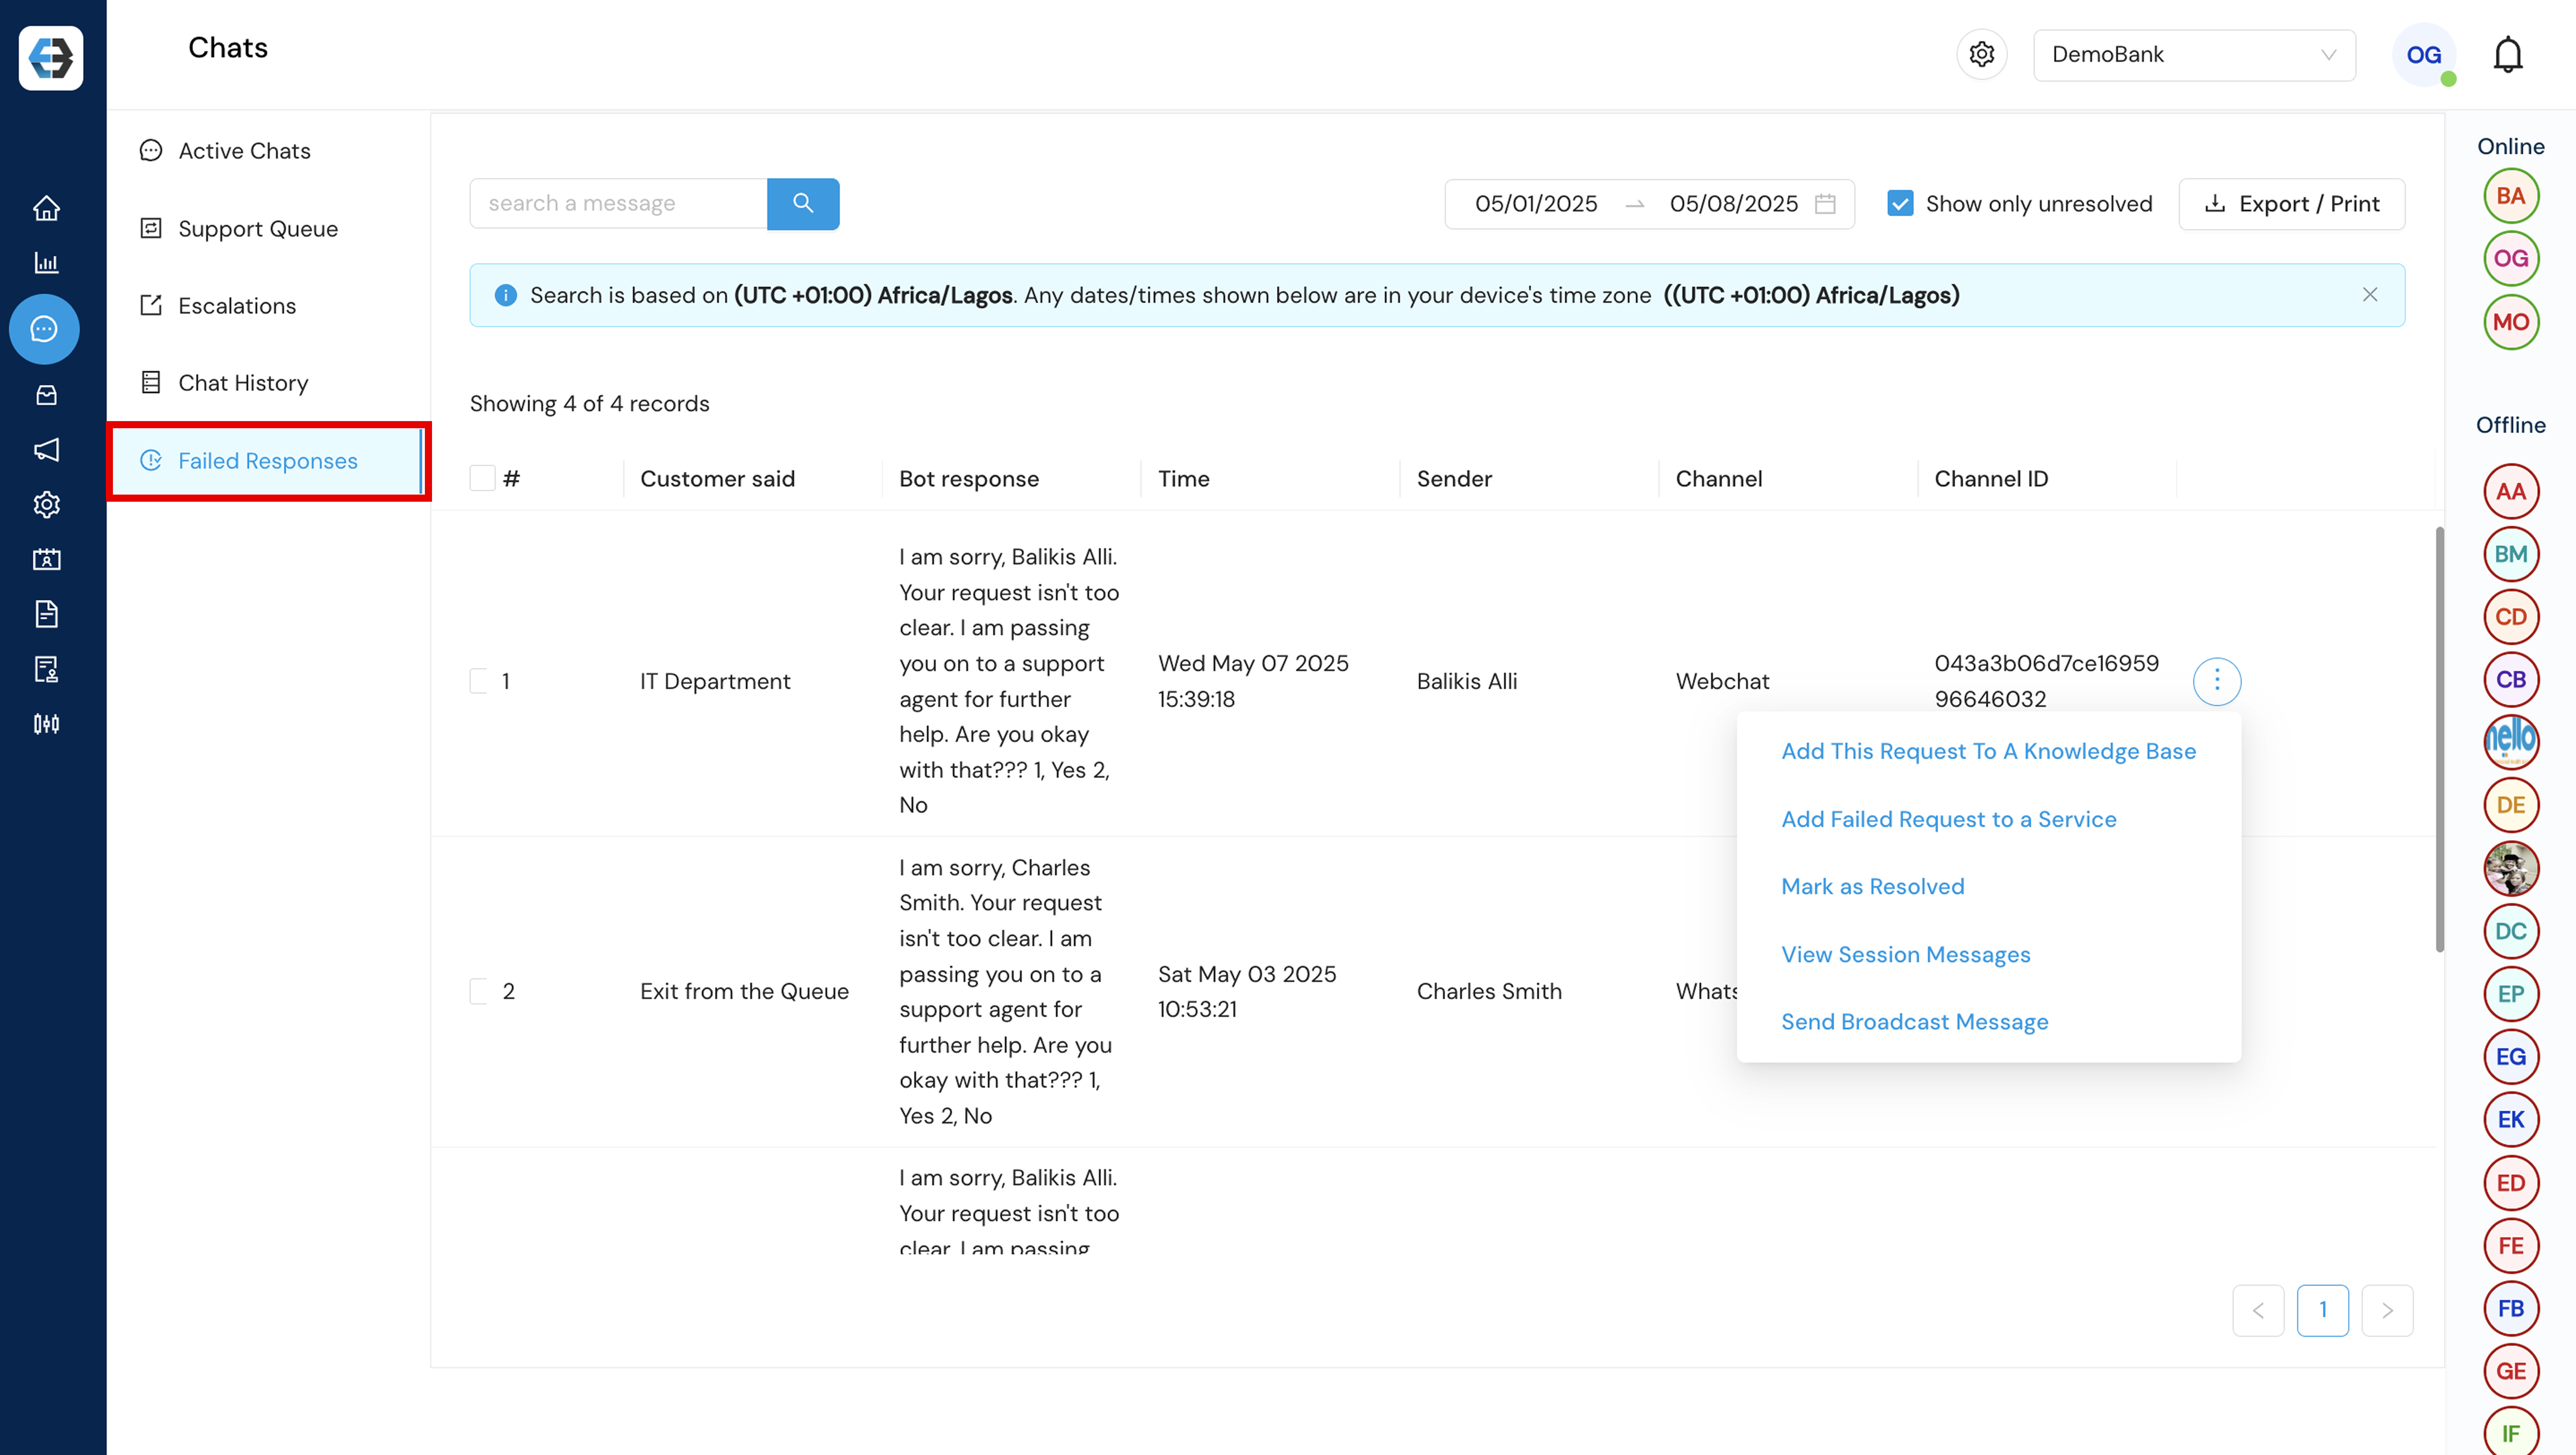Choose Add Failed Request to a Service

pyautogui.click(x=1948, y=819)
